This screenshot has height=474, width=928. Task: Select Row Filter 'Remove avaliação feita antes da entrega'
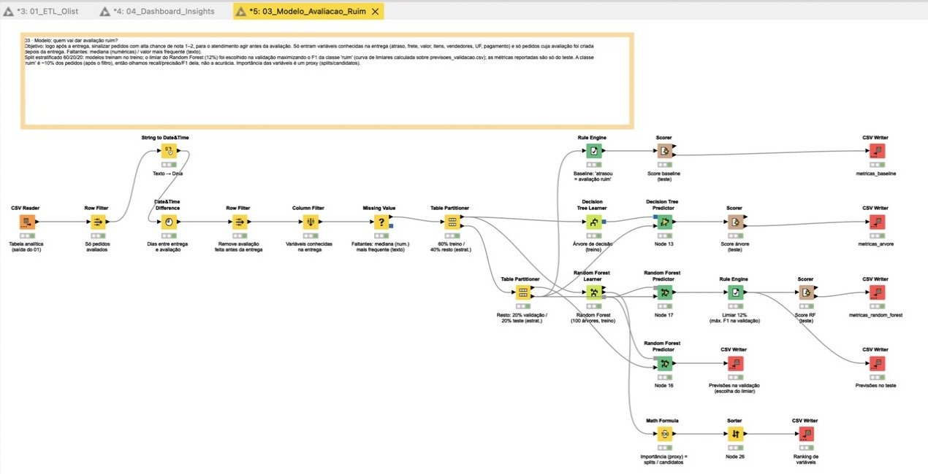(x=241, y=222)
